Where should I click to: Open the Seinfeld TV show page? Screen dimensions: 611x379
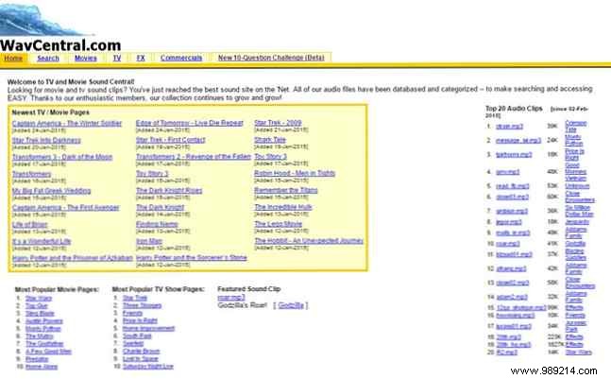(x=133, y=343)
